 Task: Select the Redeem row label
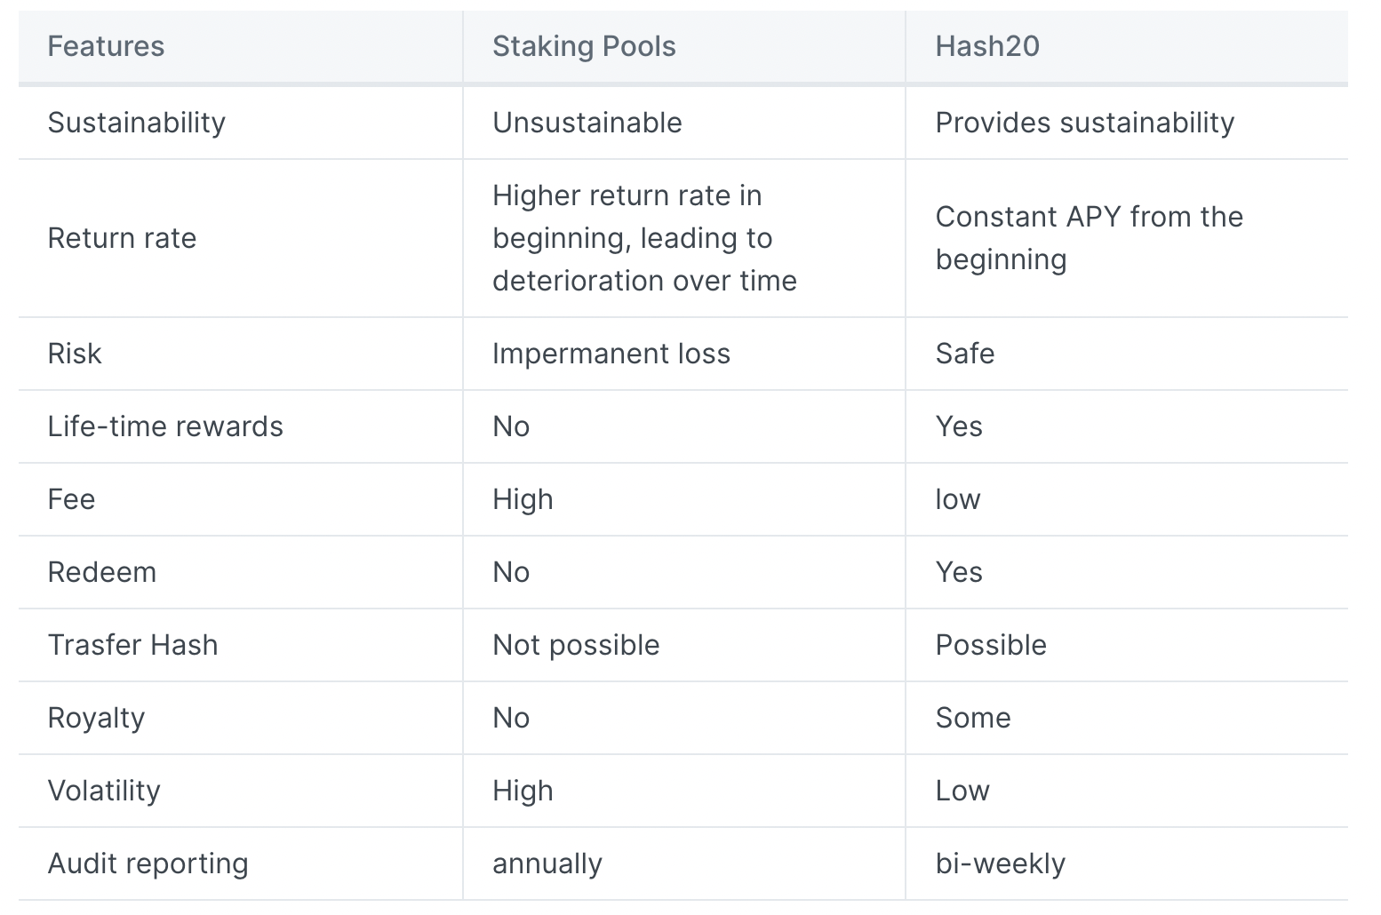(101, 572)
